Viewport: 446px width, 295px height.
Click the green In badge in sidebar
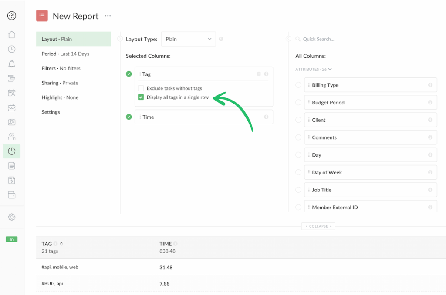click(11, 239)
